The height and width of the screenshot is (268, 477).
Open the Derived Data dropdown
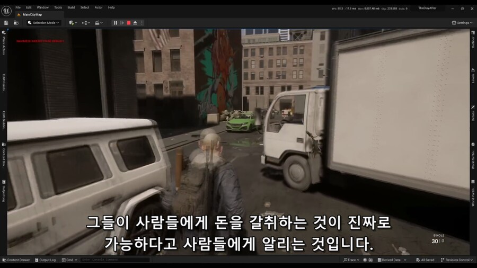click(x=392, y=260)
